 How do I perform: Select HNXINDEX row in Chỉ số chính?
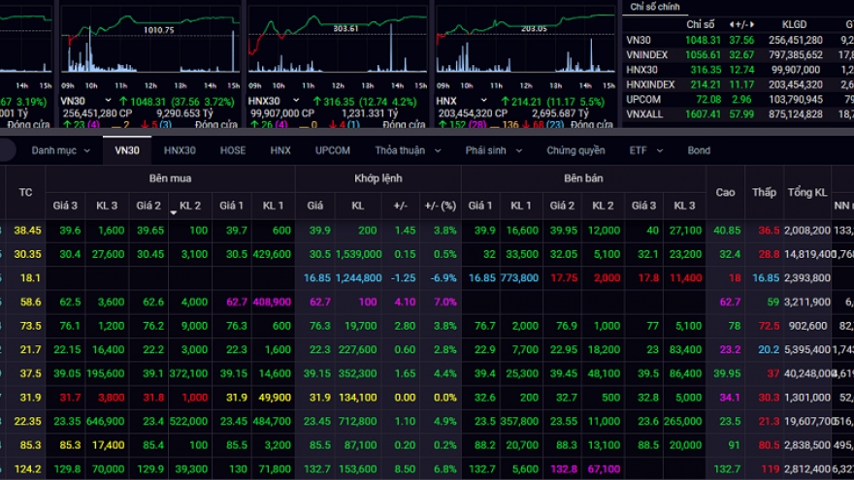pyautogui.click(x=650, y=84)
